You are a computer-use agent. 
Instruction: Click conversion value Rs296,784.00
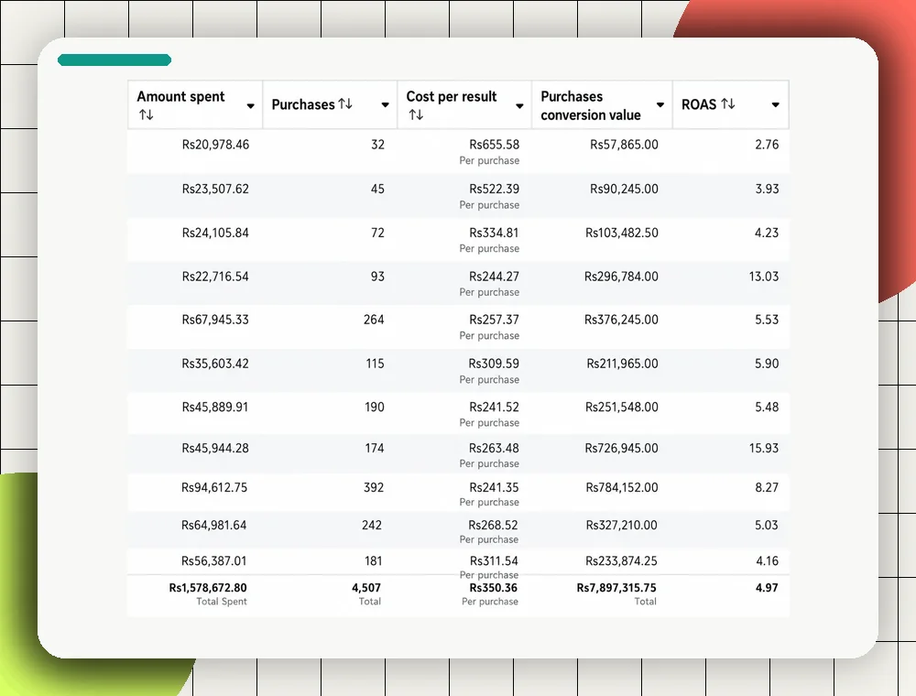[621, 277]
